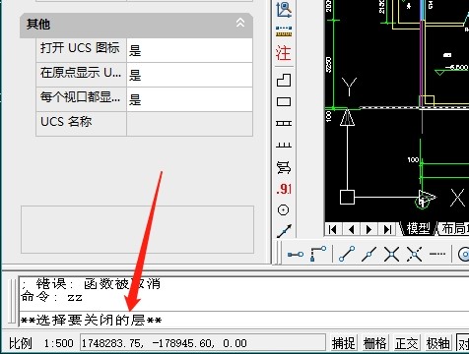The height and width of the screenshot is (354, 469).
Task: Toggle the coordinate display readout
Action: click(x=203, y=343)
